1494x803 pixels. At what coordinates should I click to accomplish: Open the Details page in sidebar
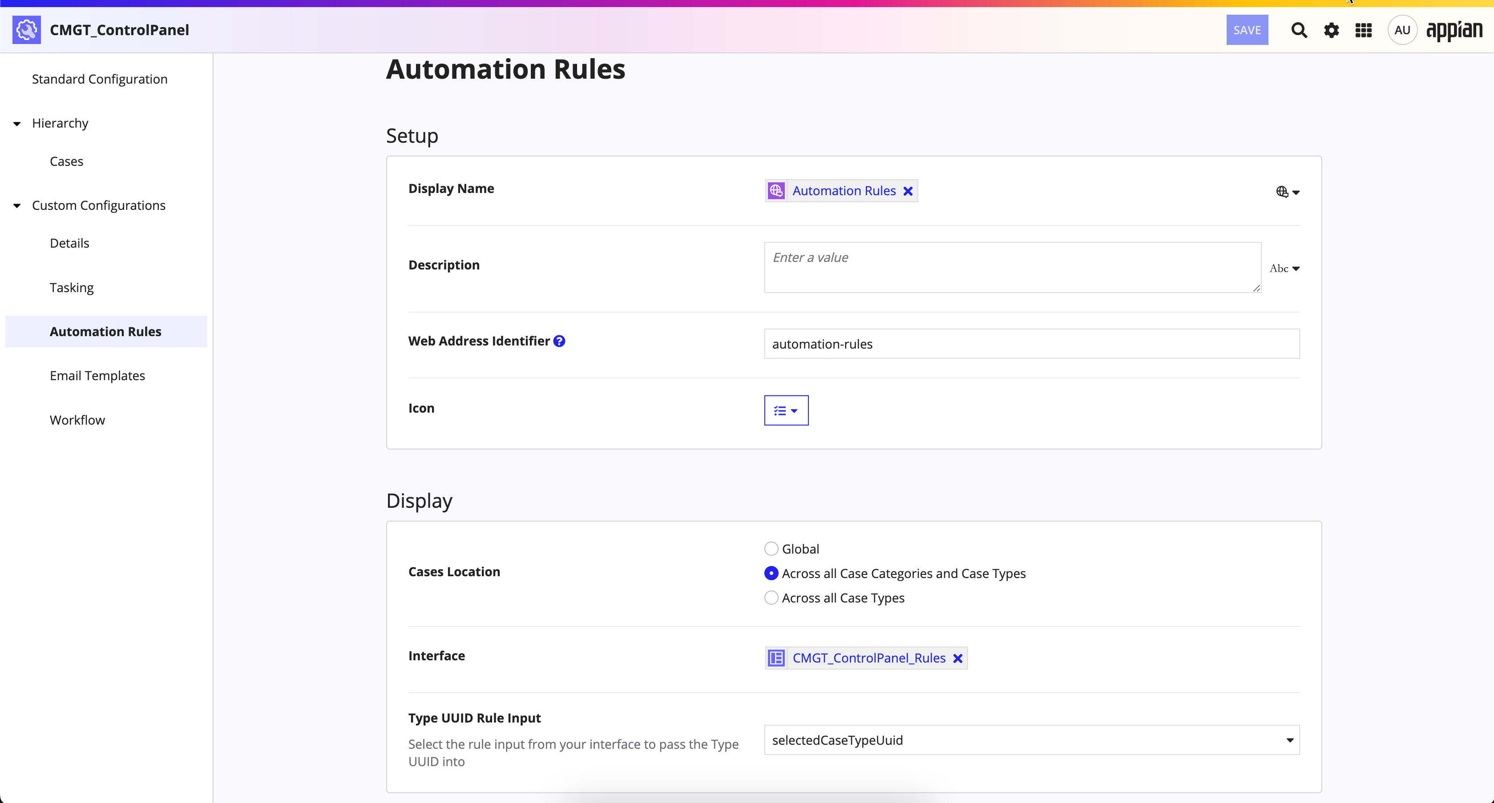pos(69,243)
